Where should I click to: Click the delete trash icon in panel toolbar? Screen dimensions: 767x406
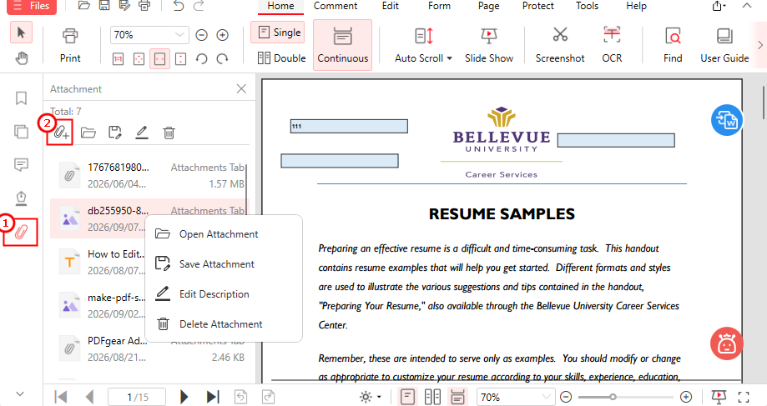169,133
